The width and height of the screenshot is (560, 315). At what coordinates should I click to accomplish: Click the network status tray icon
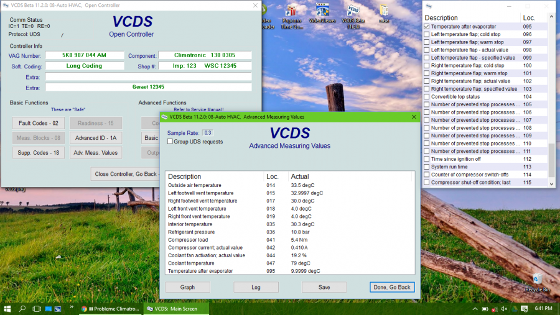click(x=495, y=309)
